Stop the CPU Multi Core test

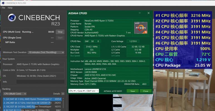coord(60,32)
